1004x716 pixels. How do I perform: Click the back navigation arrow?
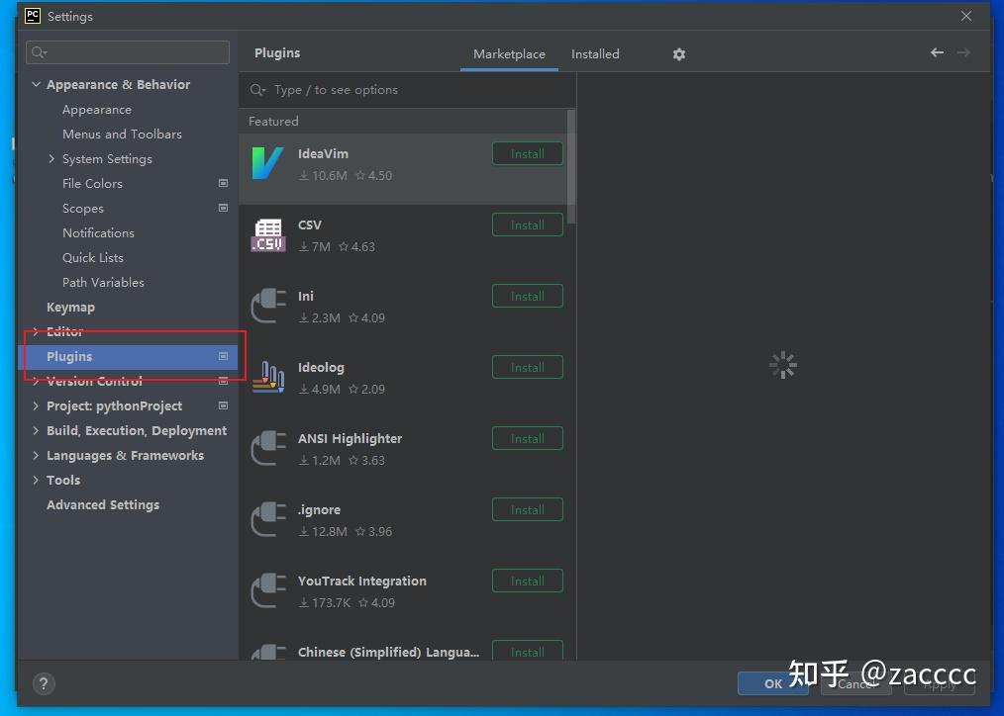(x=937, y=52)
